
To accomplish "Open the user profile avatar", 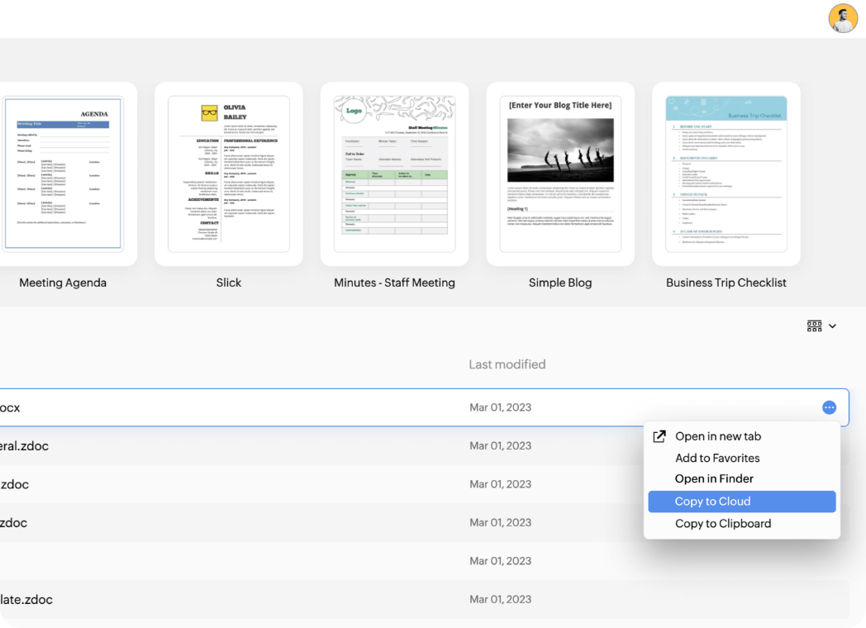I will (843, 18).
